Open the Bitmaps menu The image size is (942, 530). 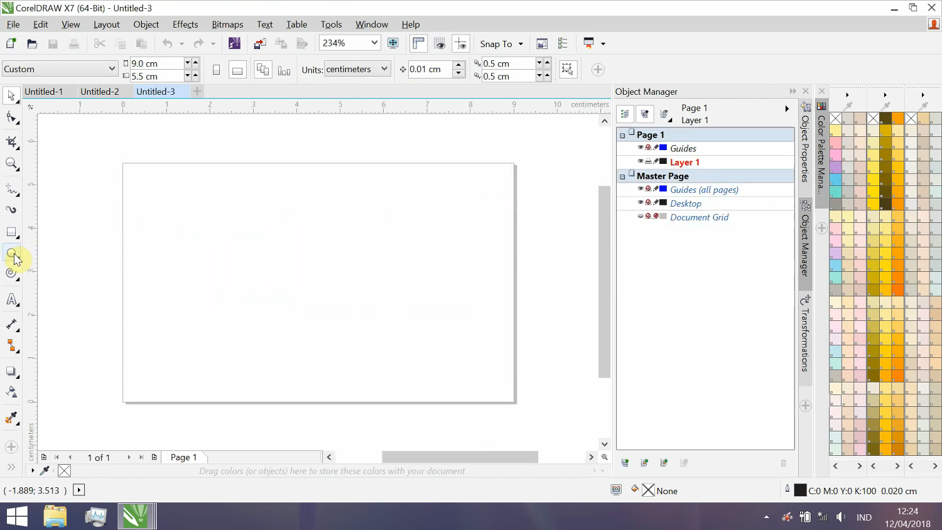227,24
